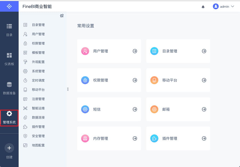This screenshot has height=167, width=240.
Task: Open the 短信 settings card
Action: click(109, 109)
